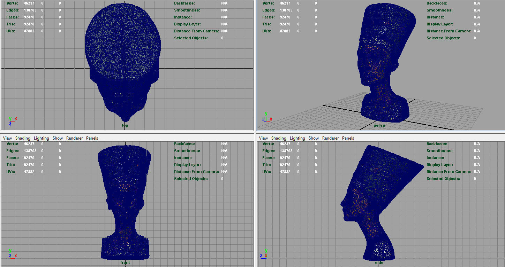
Task: Click the 'Backfaces:' label in the top view
Action: point(184,3)
